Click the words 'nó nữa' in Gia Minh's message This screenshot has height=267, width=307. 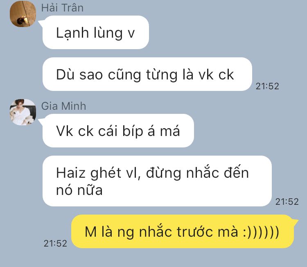point(79,190)
